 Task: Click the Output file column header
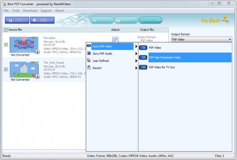click(x=147, y=30)
